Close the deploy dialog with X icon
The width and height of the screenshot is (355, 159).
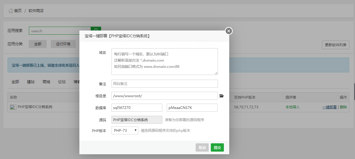[228, 31]
